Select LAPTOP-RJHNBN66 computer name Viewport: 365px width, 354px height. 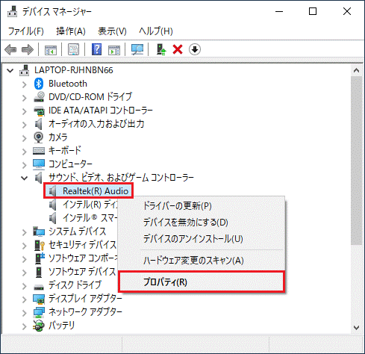tap(74, 70)
